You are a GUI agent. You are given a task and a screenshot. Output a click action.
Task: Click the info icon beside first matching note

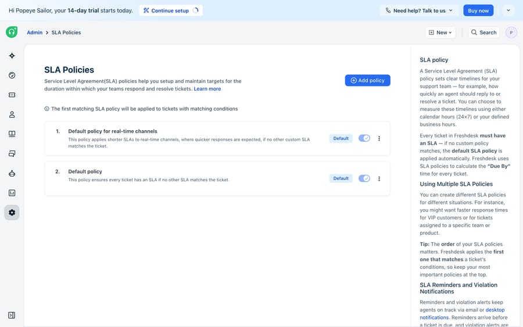46,109
